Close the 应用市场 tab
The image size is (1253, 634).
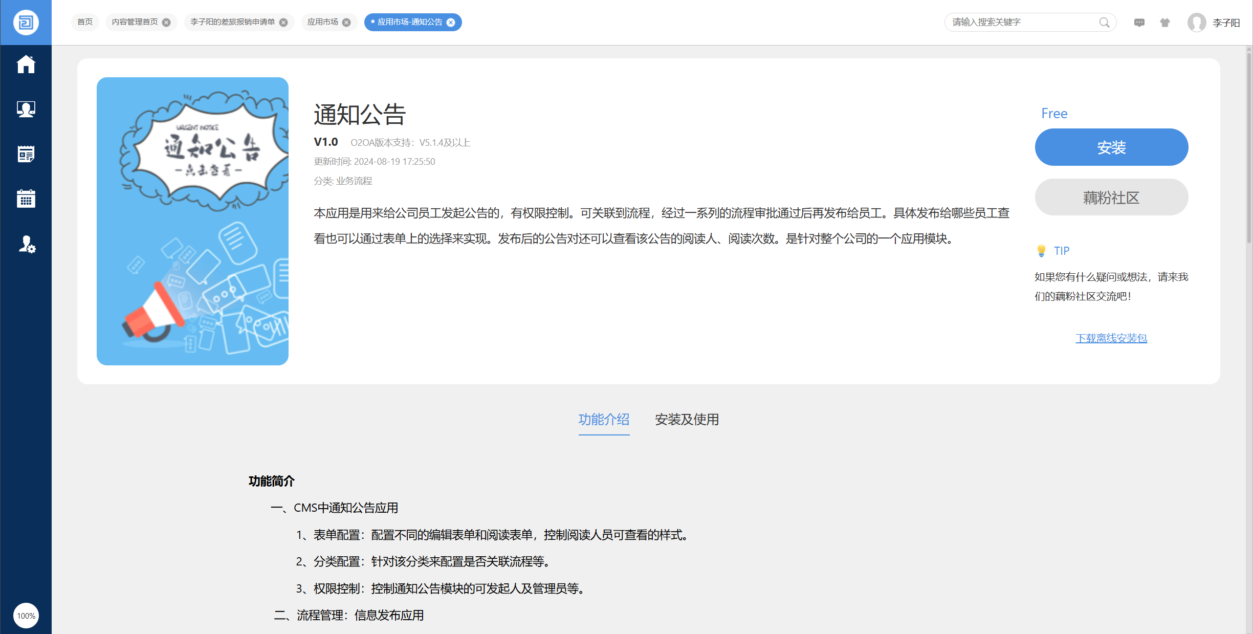click(x=346, y=23)
